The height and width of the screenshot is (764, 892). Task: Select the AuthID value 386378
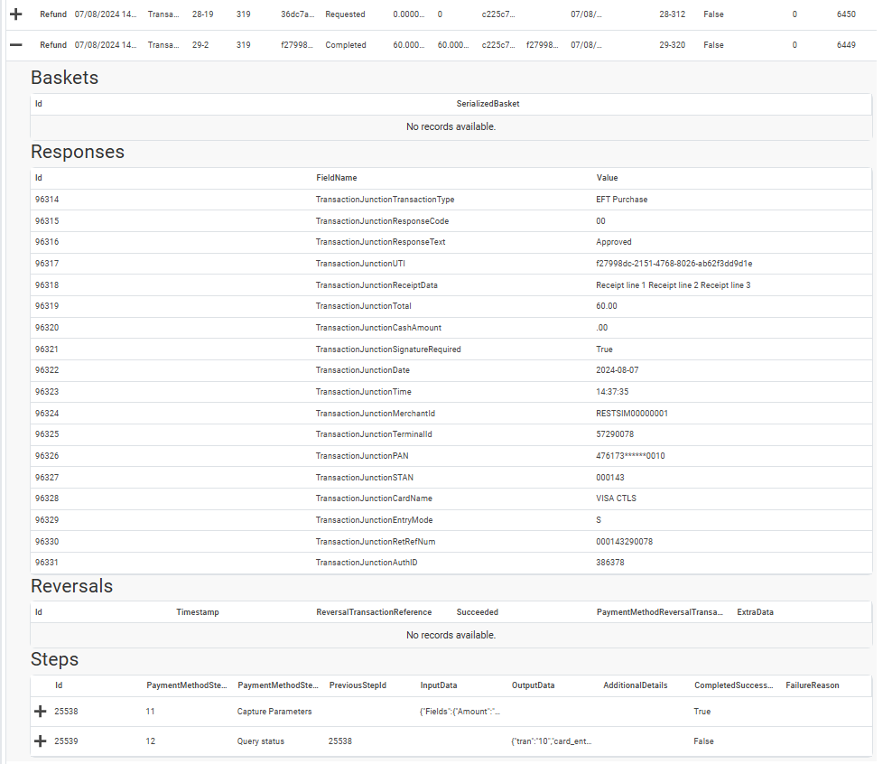pos(609,563)
